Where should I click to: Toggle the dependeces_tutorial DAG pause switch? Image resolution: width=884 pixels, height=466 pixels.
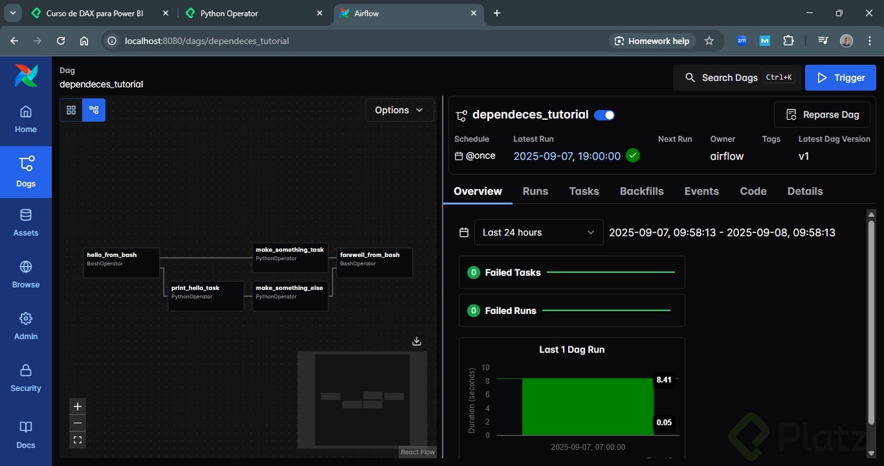[x=604, y=115]
